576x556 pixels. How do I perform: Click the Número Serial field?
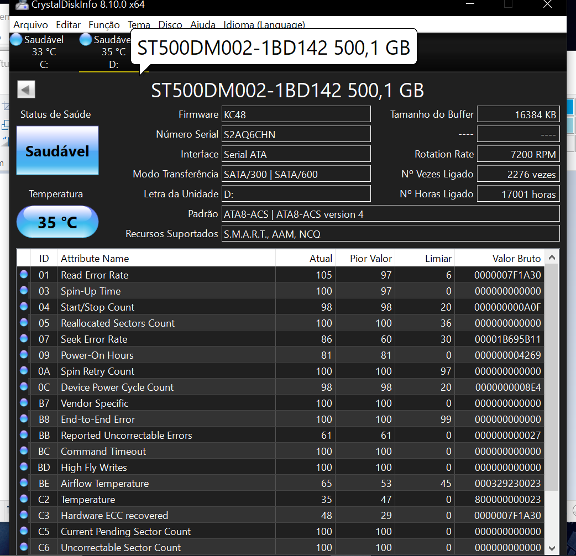tap(296, 134)
